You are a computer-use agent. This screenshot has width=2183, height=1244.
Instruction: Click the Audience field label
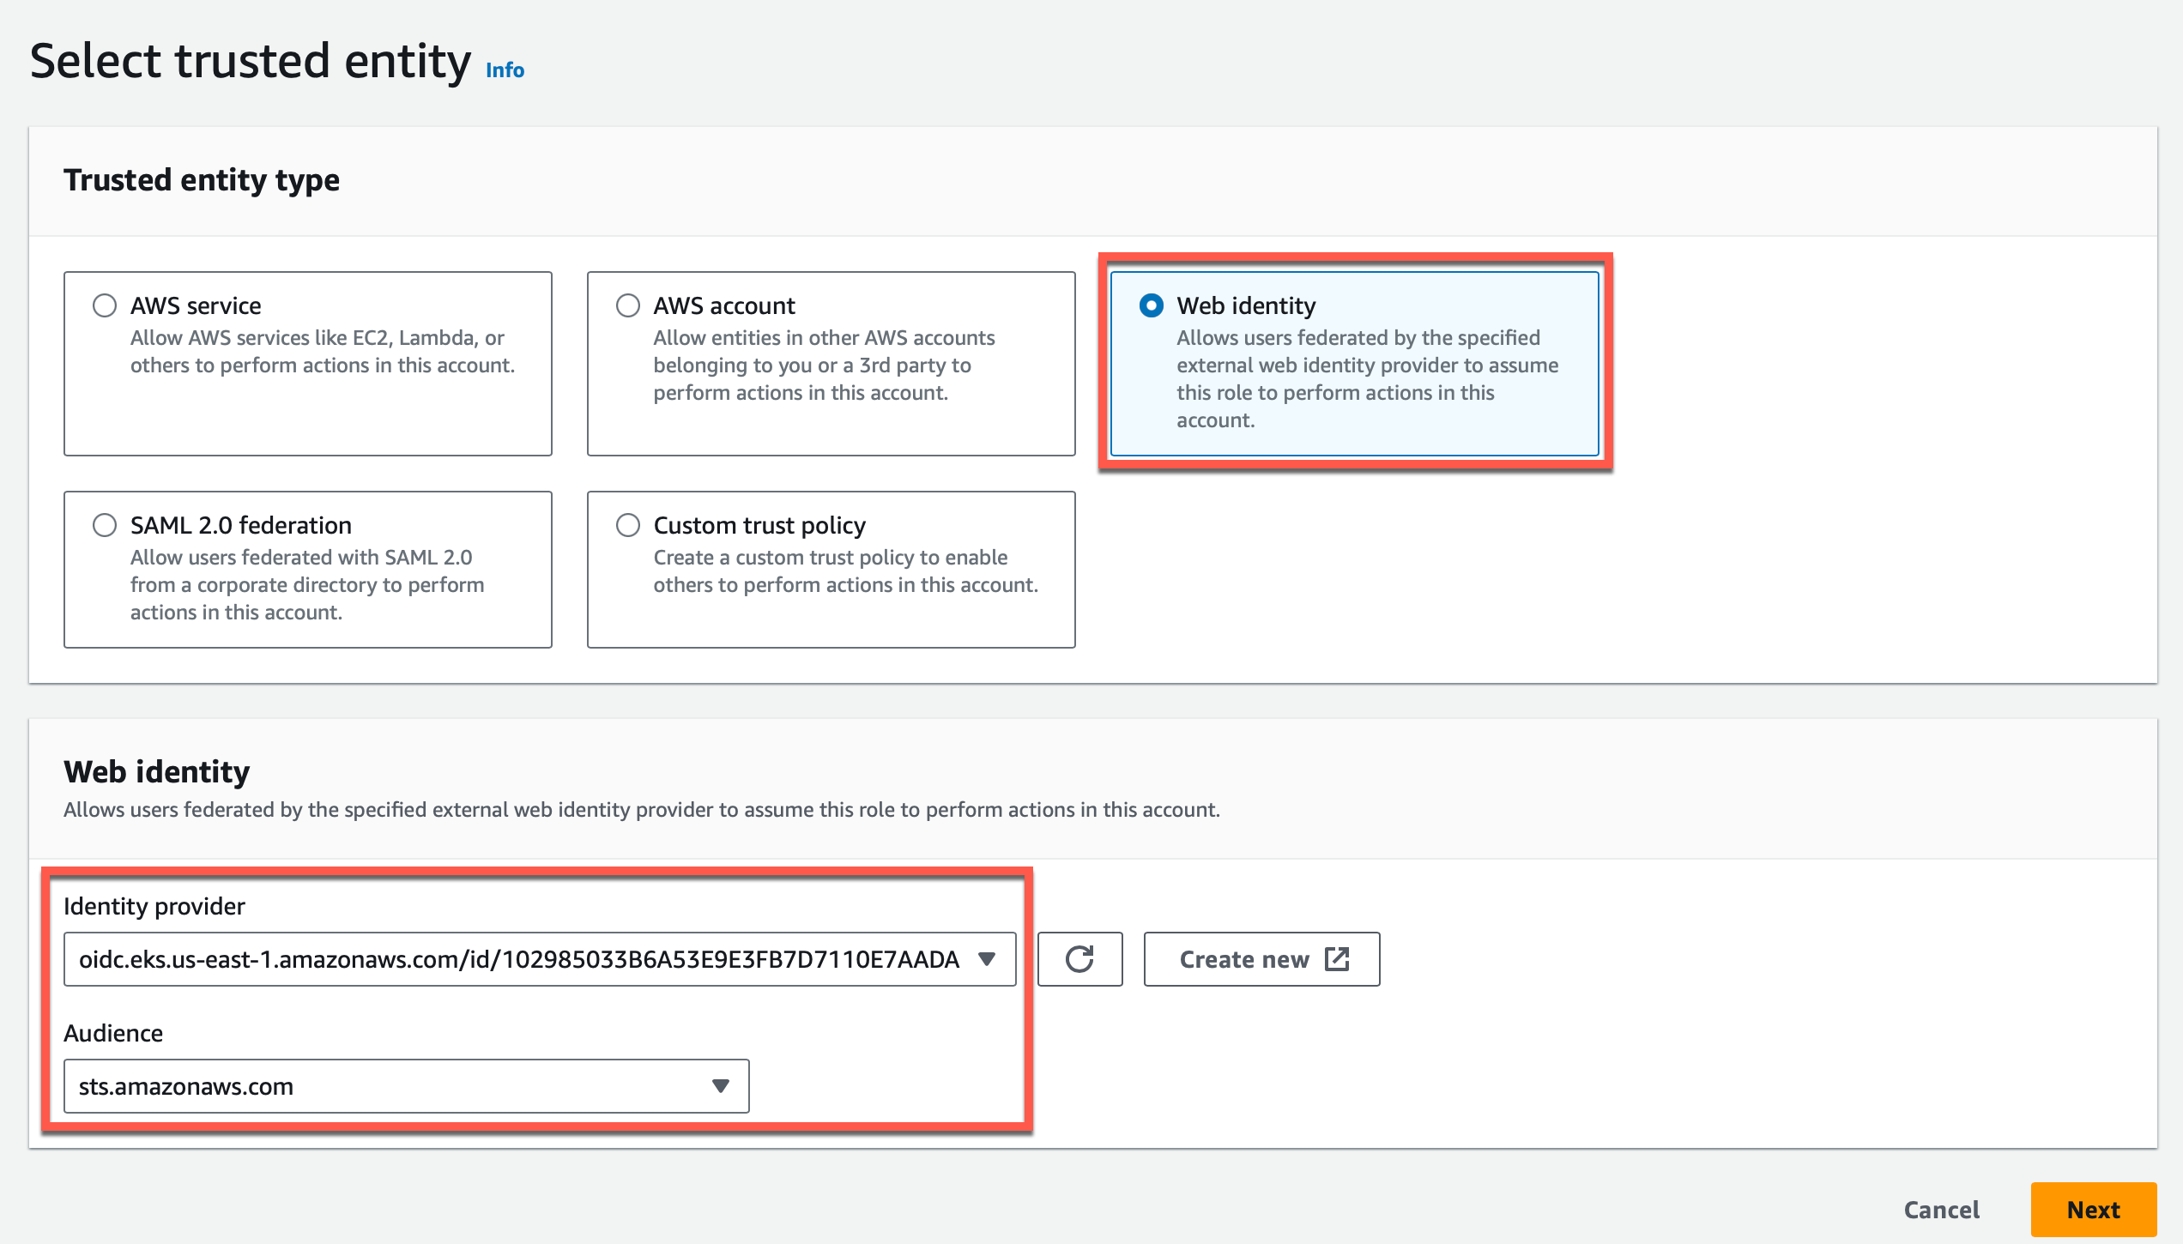click(x=113, y=1033)
